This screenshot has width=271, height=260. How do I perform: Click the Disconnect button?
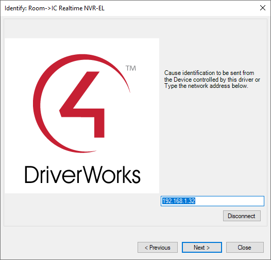(x=242, y=216)
